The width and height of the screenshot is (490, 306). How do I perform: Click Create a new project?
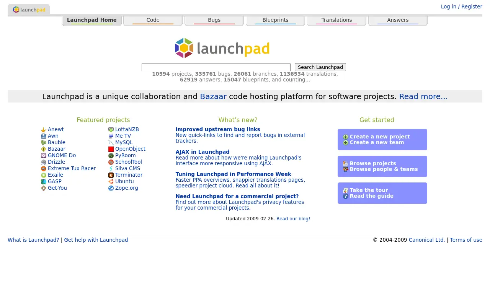(x=380, y=137)
